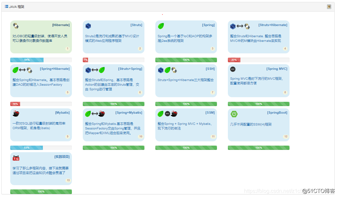The image size is (338, 197).
Task: Click the description 几乎不用配置的SSM(H)框架
Action: click(x=251, y=125)
